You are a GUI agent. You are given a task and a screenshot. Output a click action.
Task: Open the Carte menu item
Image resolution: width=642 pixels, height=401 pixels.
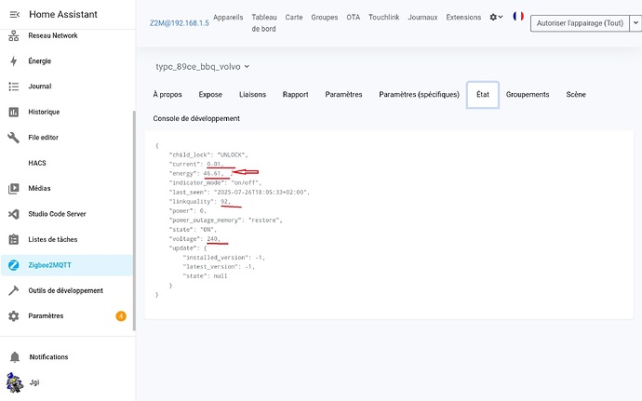294,17
